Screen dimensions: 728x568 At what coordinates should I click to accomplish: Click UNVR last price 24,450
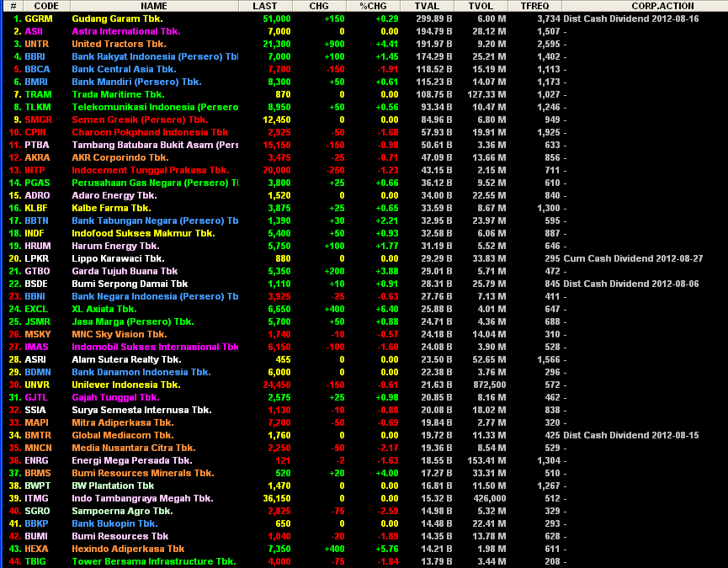pyautogui.click(x=277, y=385)
